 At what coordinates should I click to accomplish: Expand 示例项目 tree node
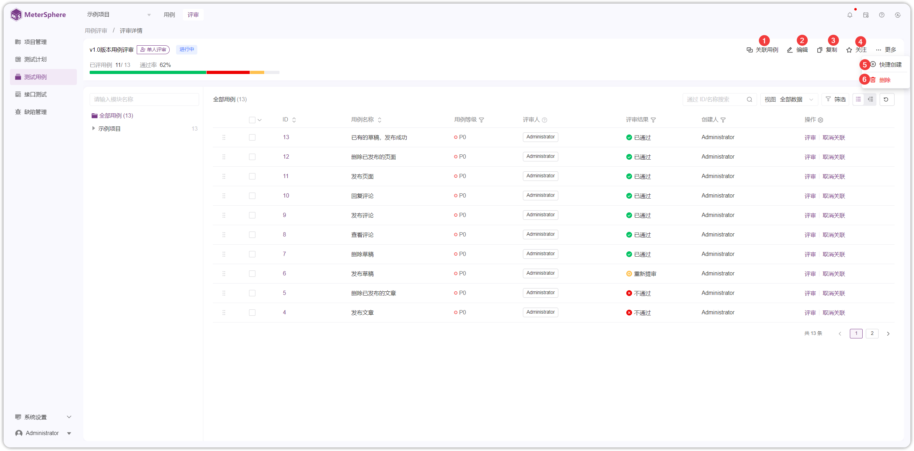[93, 129]
